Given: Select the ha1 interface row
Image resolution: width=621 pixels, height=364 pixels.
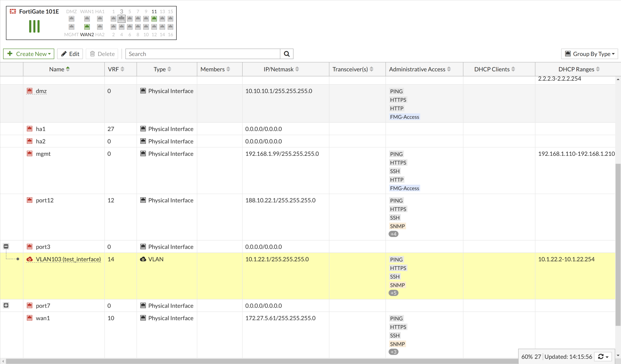Looking at the screenshot, I should click(308, 129).
